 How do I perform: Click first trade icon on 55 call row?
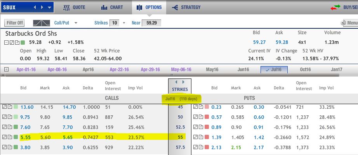pyautogui.click(x=4, y=137)
